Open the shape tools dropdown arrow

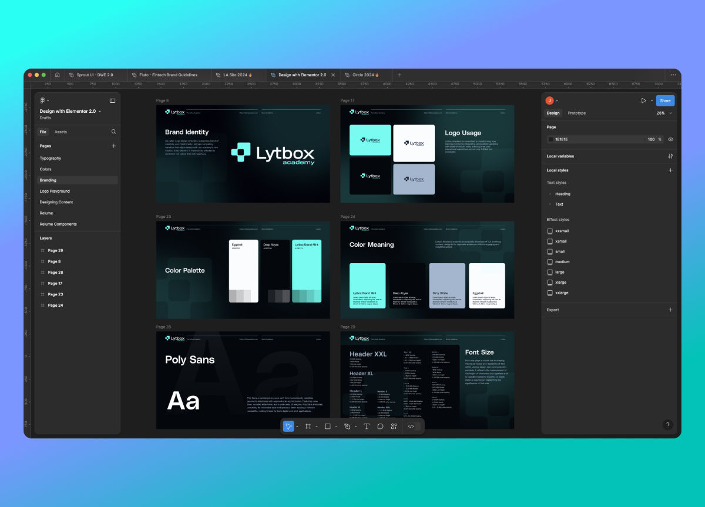pos(336,426)
